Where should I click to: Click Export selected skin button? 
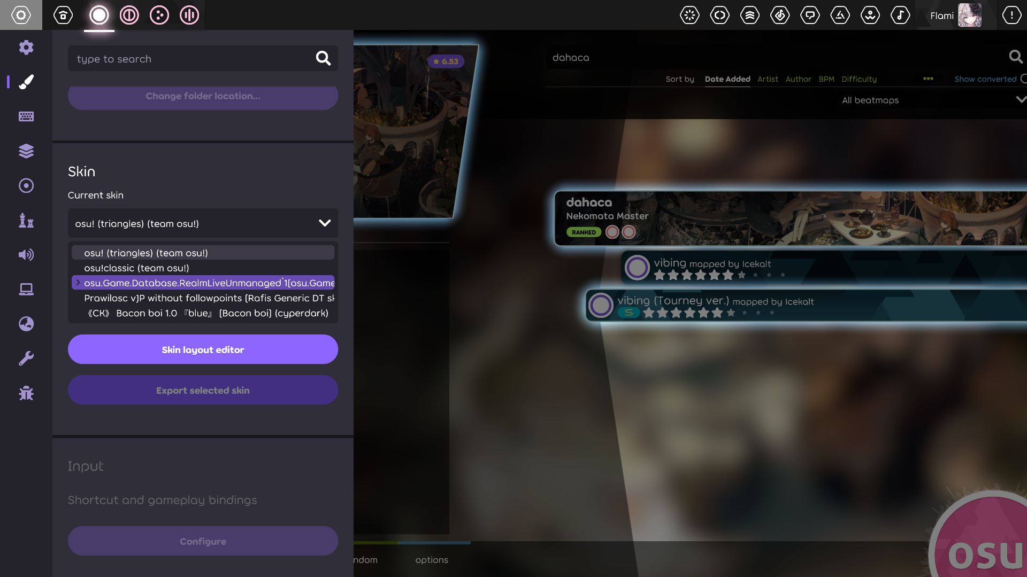(203, 390)
